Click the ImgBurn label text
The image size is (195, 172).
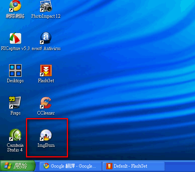coord(46,145)
